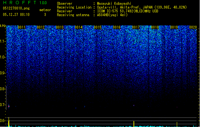
Task: Click the kHz axis unit label
Action: 3,26
